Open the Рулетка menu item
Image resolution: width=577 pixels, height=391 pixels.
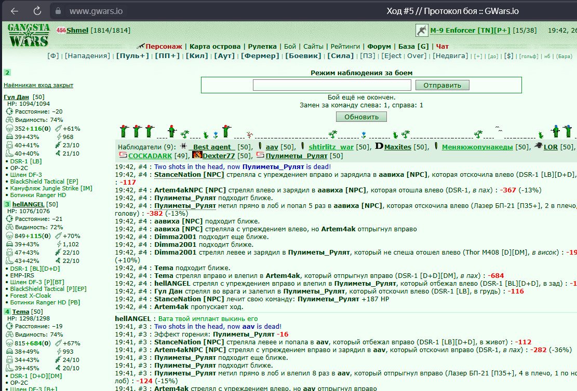click(x=262, y=46)
